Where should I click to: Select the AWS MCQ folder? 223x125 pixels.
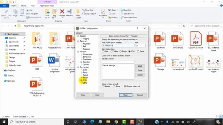pyautogui.click(x=37, y=40)
